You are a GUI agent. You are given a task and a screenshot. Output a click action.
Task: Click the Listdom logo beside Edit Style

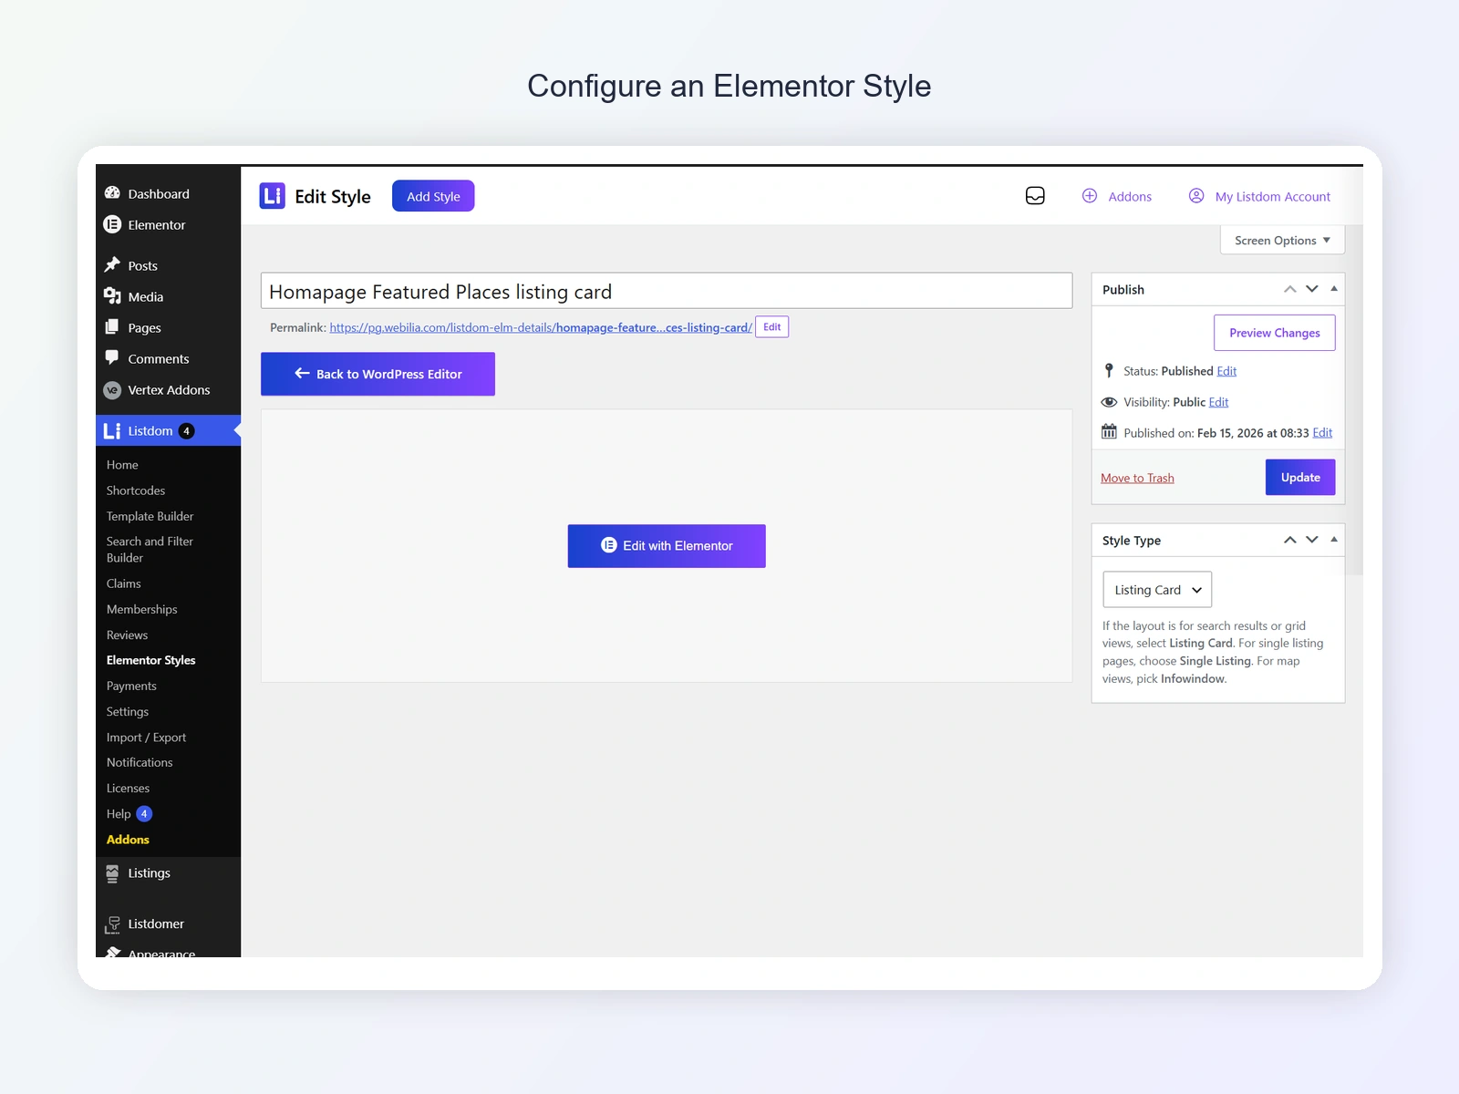pos(273,196)
